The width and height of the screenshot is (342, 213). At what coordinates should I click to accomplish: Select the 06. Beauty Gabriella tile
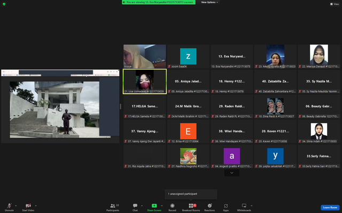(x=319, y=106)
